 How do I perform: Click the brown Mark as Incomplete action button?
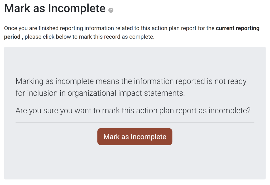pos(135,137)
